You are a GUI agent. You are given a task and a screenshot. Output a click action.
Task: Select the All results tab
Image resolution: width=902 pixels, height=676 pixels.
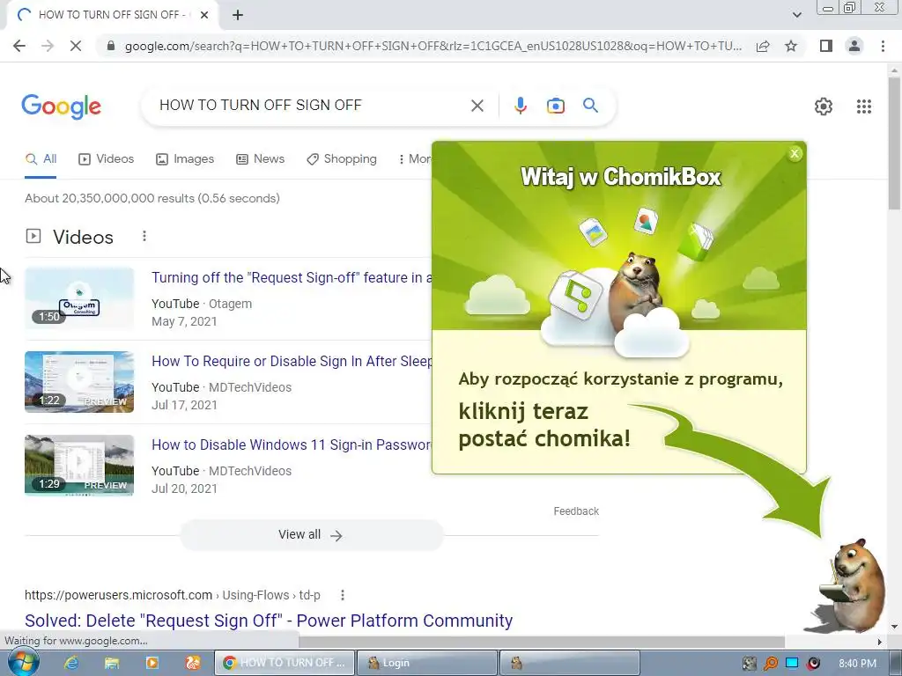[41, 159]
